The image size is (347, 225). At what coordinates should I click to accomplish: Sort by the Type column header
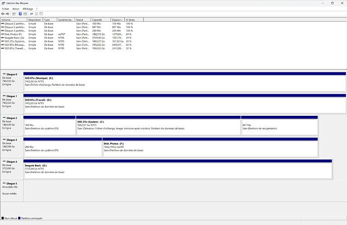tap(50, 20)
